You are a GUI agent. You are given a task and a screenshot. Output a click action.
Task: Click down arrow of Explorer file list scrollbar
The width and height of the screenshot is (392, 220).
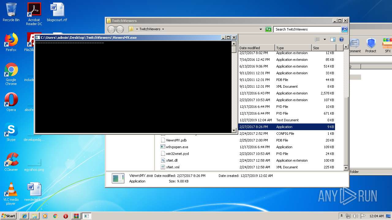(346, 168)
